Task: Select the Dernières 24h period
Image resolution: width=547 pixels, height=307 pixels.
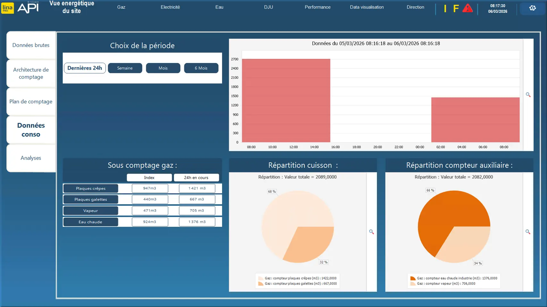Action: click(x=85, y=68)
